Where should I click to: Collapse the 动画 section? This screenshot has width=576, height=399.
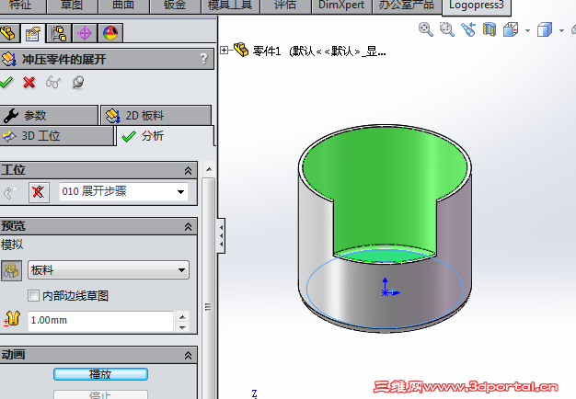tap(188, 355)
